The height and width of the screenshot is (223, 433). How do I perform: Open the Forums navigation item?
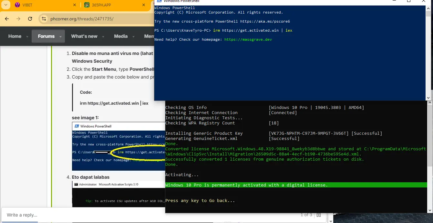click(46, 36)
